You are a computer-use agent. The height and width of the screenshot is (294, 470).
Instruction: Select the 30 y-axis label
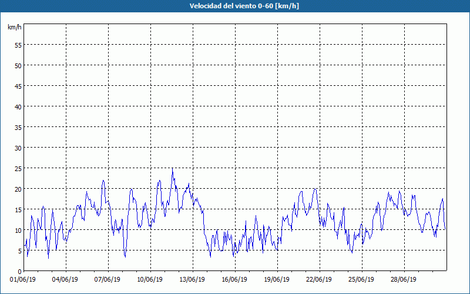pos(18,148)
